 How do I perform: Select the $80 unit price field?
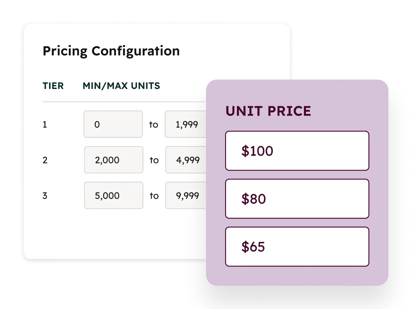click(297, 199)
